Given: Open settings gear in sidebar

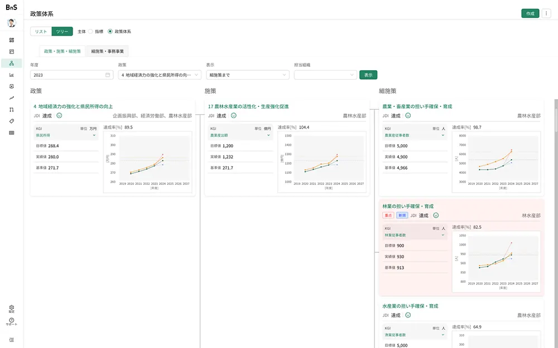Looking at the screenshot, I should point(11,308).
